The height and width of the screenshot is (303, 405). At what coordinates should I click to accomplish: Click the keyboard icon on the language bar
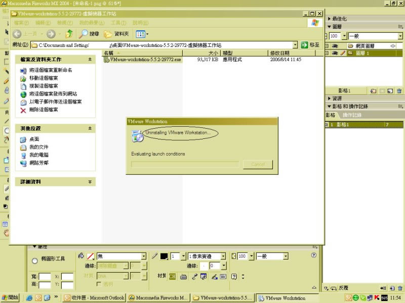183,277
